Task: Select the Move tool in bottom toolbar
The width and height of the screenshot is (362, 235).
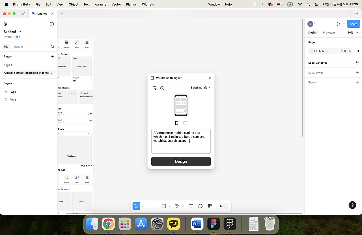Action: click(x=136, y=206)
